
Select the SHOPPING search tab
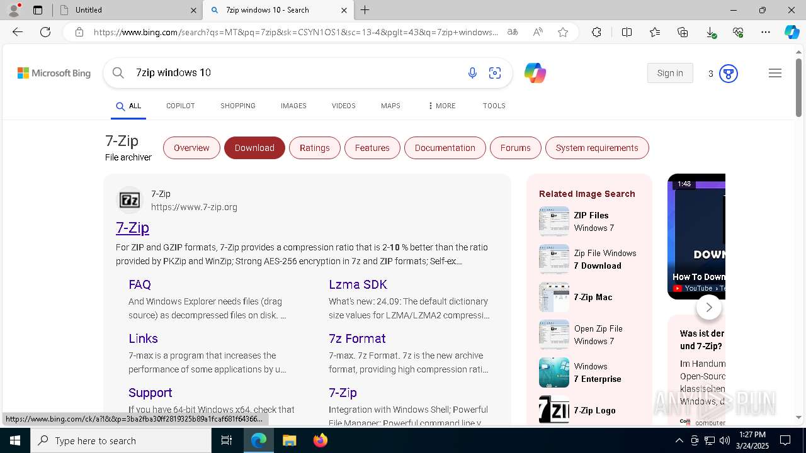(238, 106)
